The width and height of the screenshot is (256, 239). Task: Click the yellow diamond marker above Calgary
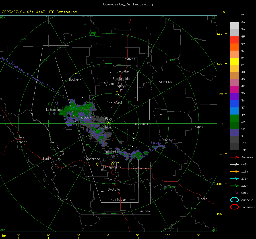[112, 164]
